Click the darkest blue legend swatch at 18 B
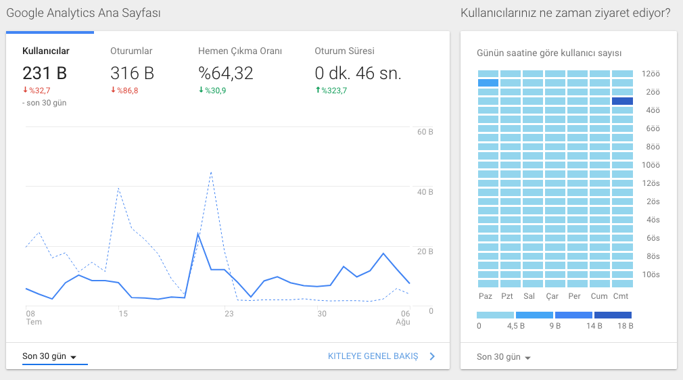 (613, 314)
